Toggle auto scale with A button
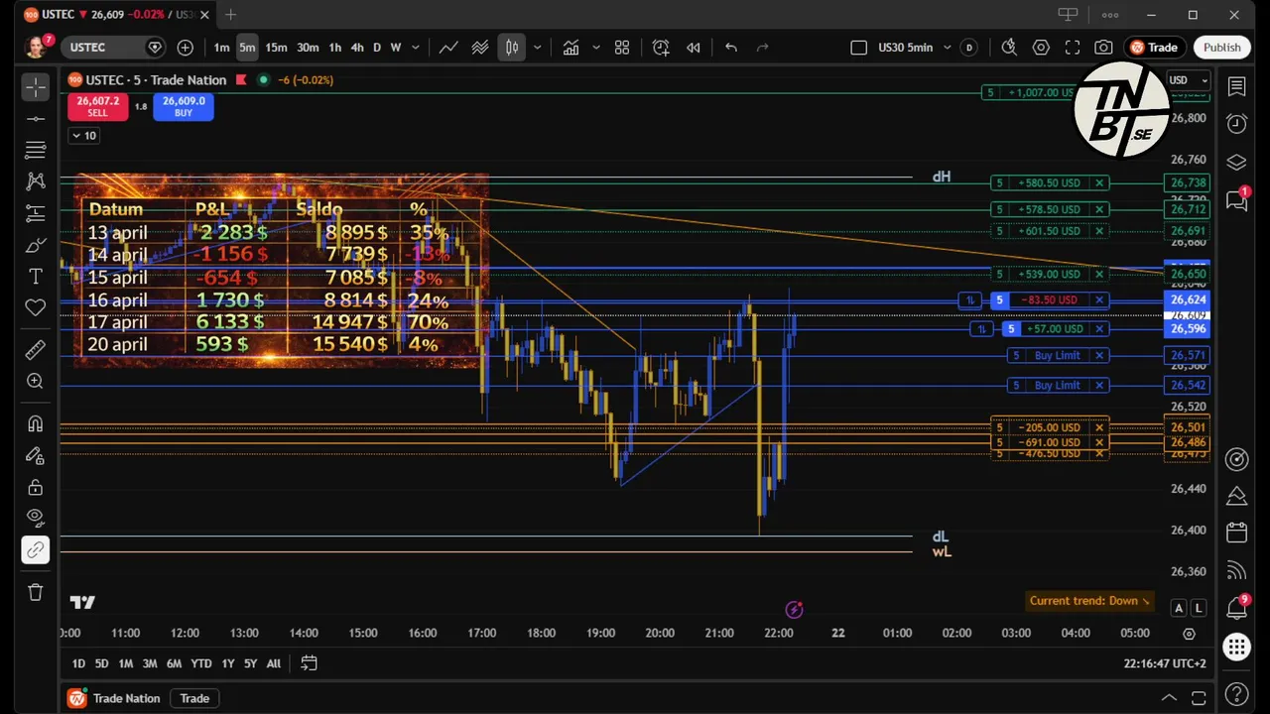This screenshot has height=714, width=1270. [x=1179, y=608]
